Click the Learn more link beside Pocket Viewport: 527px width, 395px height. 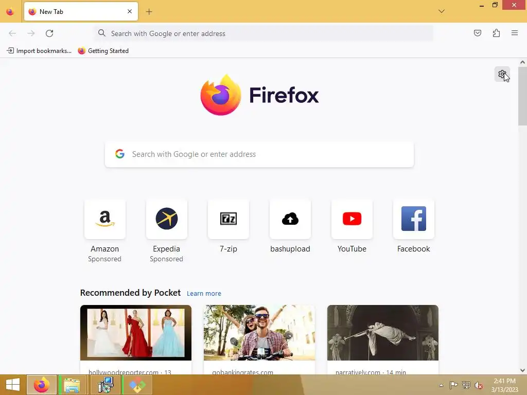(x=204, y=294)
